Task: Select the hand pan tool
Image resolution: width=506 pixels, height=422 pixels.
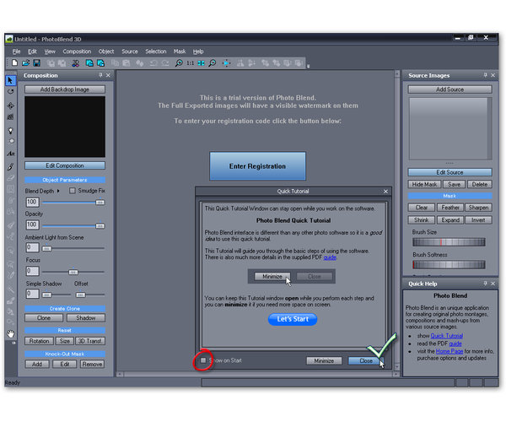Action: tap(11, 333)
